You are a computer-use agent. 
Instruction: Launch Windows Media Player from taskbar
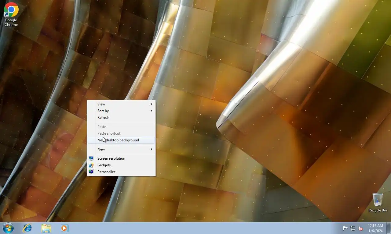point(65,228)
